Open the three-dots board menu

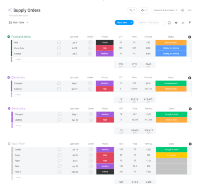pyautogui.click(x=190, y=10)
